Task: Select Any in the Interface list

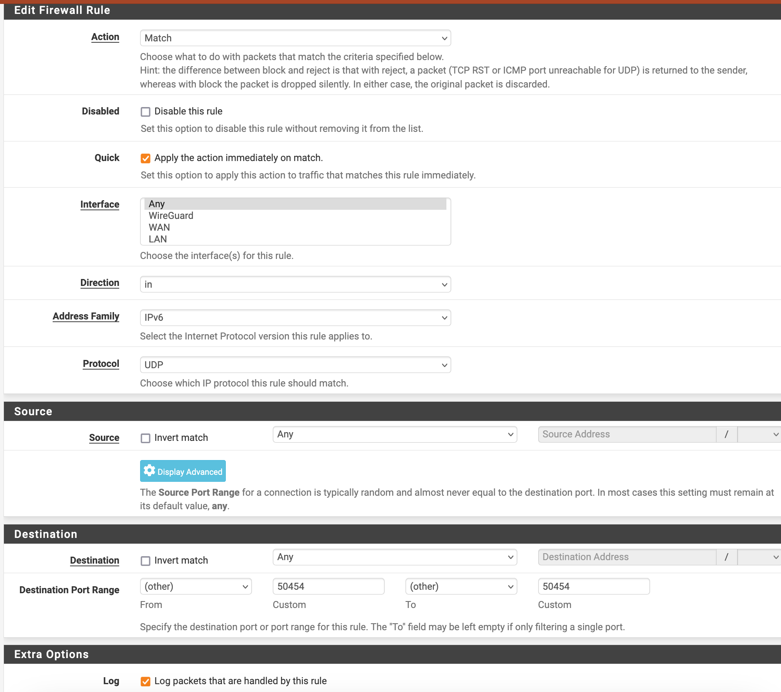Action: point(295,204)
